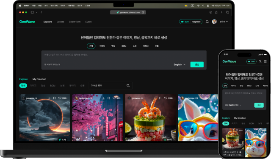The width and height of the screenshot is (271, 159).
Task: Click the Upgrade button
Action: (x=196, y=22)
